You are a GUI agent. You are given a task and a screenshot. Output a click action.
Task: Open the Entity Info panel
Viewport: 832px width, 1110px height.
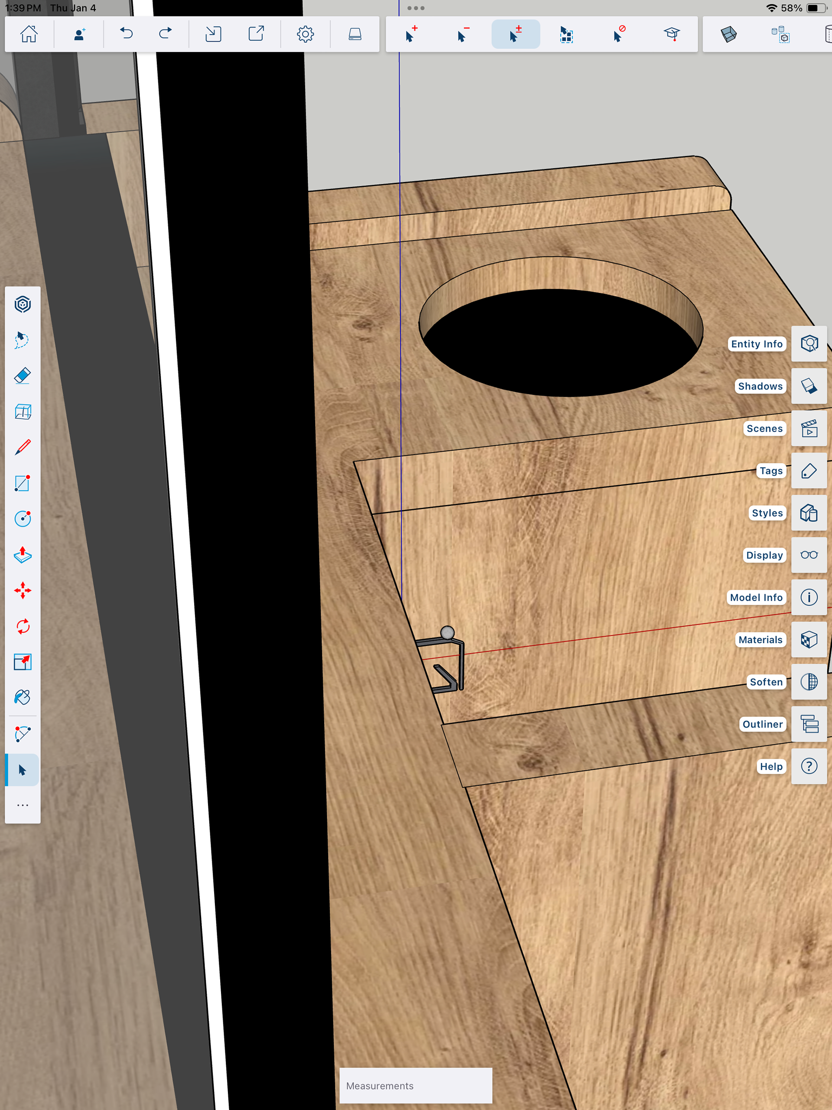[809, 344]
